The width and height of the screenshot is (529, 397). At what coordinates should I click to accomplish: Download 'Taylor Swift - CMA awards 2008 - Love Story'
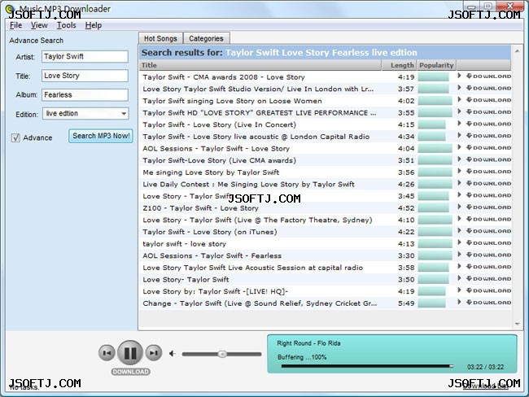point(488,76)
